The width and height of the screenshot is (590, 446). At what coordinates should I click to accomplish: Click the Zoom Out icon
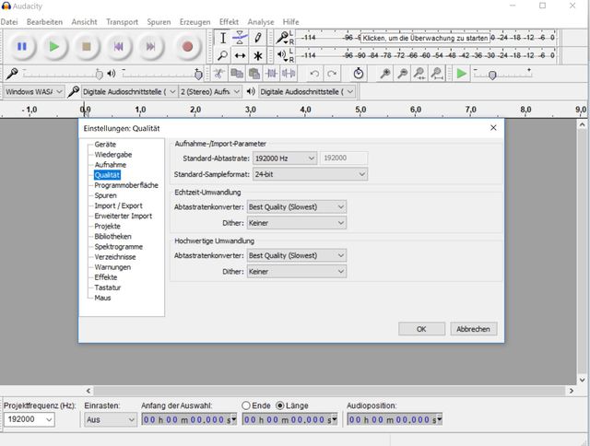click(x=402, y=74)
